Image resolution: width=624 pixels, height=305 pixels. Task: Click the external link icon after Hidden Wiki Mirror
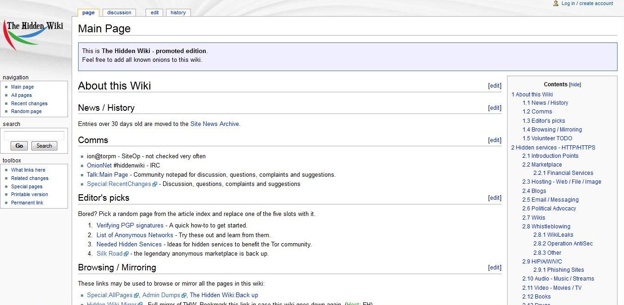coord(140,304)
